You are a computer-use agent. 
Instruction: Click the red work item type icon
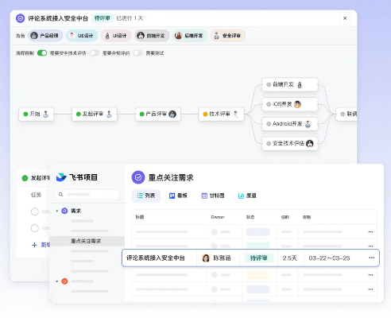[64, 281]
